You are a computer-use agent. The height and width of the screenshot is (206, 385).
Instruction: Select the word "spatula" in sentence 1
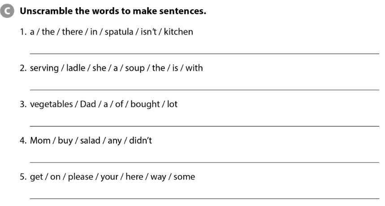point(119,32)
